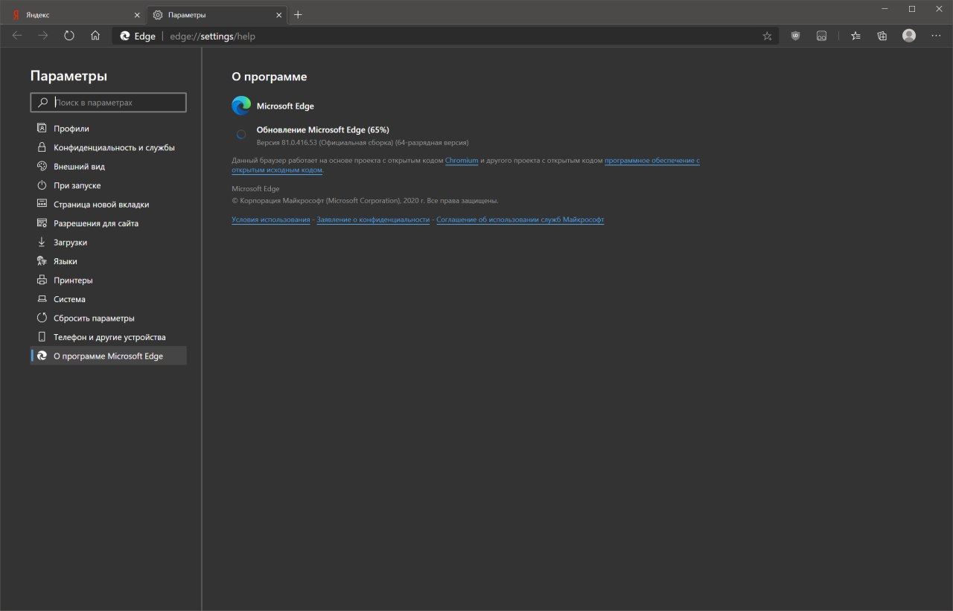Open Заявление о конфиденциальности link
Viewport: 953px width, 611px height.
click(373, 220)
